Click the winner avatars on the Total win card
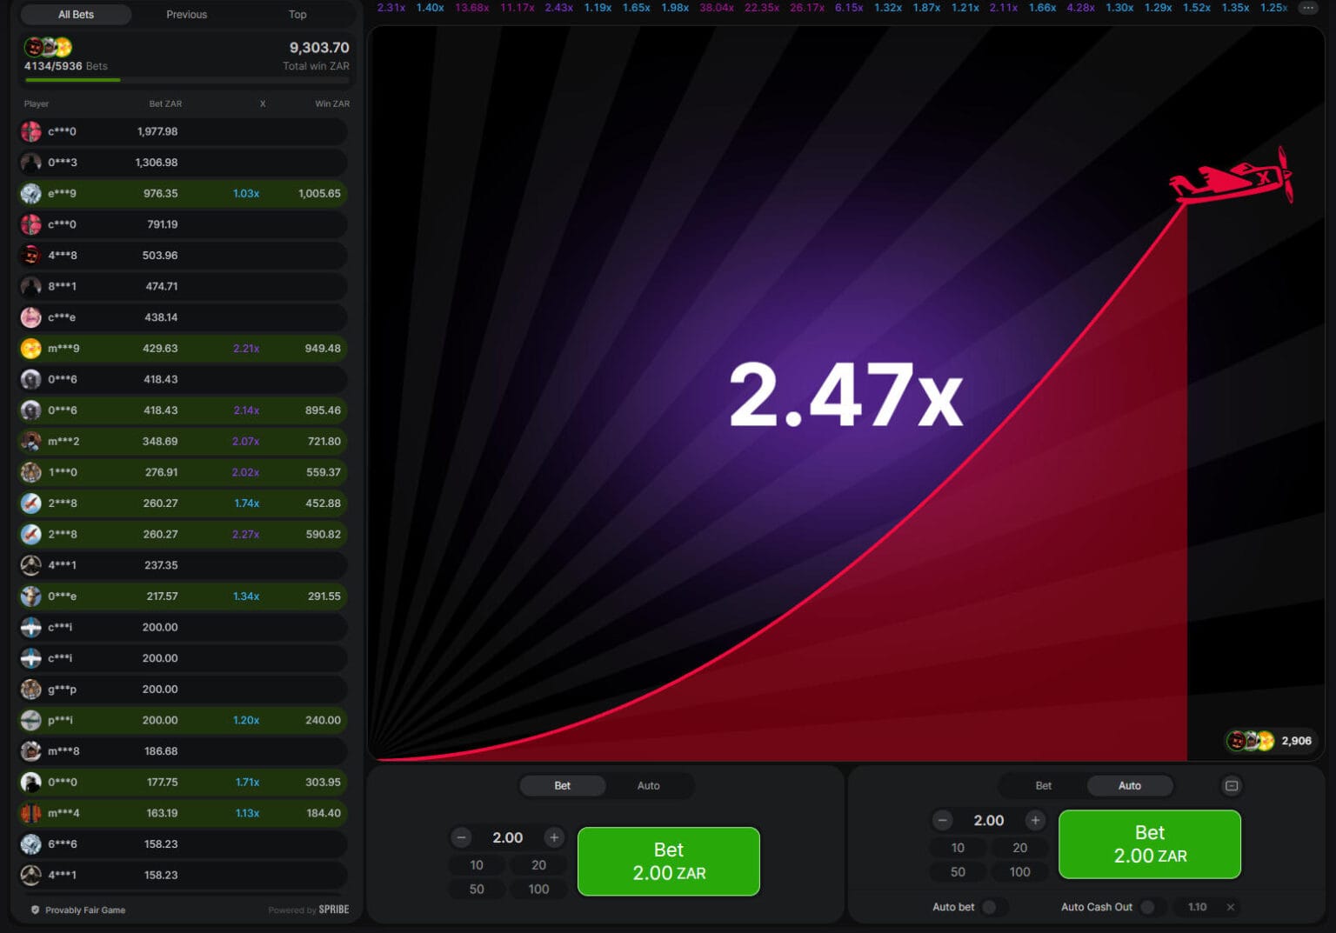This screenshot has height=933, width=1336. [x=48, y=48]
